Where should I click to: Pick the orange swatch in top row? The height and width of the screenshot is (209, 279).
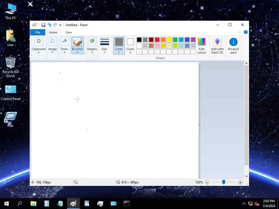163,40
